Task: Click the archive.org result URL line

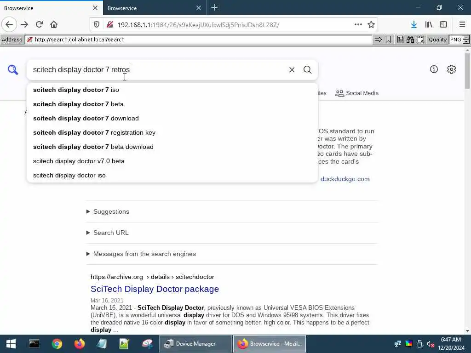Action: coord(152,277)
